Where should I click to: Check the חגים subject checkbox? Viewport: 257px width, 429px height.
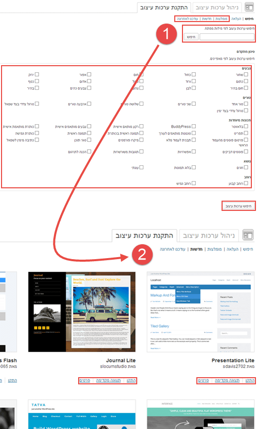(x=246, y=167)
